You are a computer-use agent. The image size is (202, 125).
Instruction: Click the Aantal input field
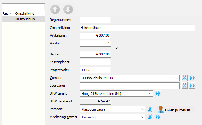point(95,43)
